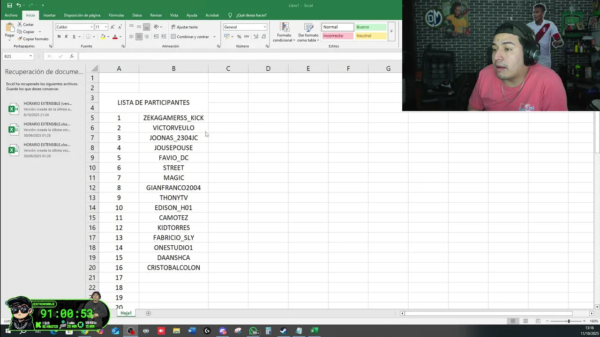The image size is (600, 337).
Task: Click the Word icon in taskbar
Action: pyautogui.click(x=192, y=331)
